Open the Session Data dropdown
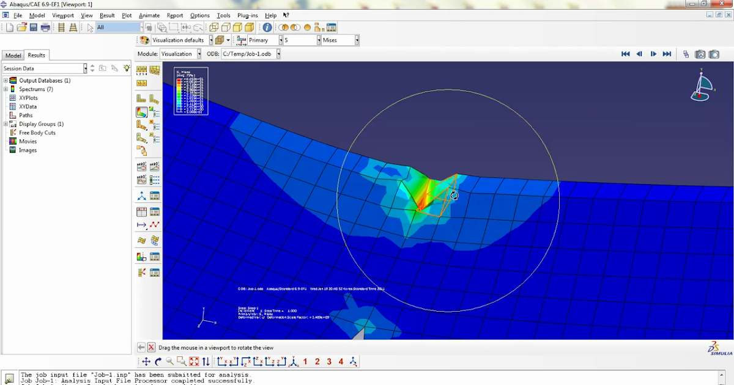Viewport: 734px width, 385px height. (86, 68)
